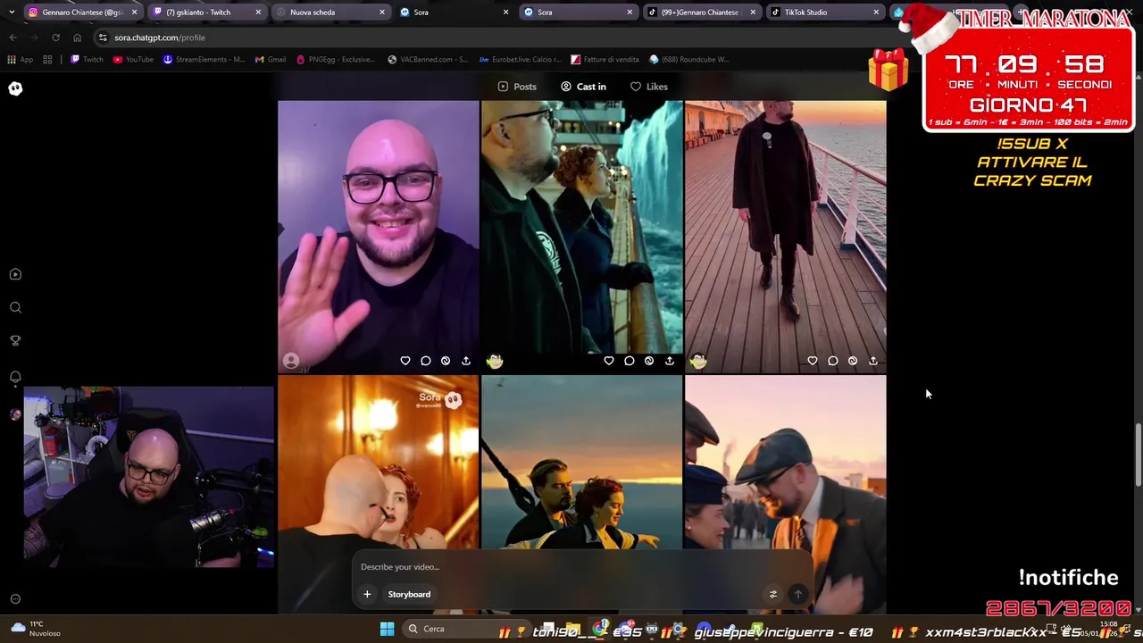Open profile placeholder on waving selfie video

tap(291, 361)
